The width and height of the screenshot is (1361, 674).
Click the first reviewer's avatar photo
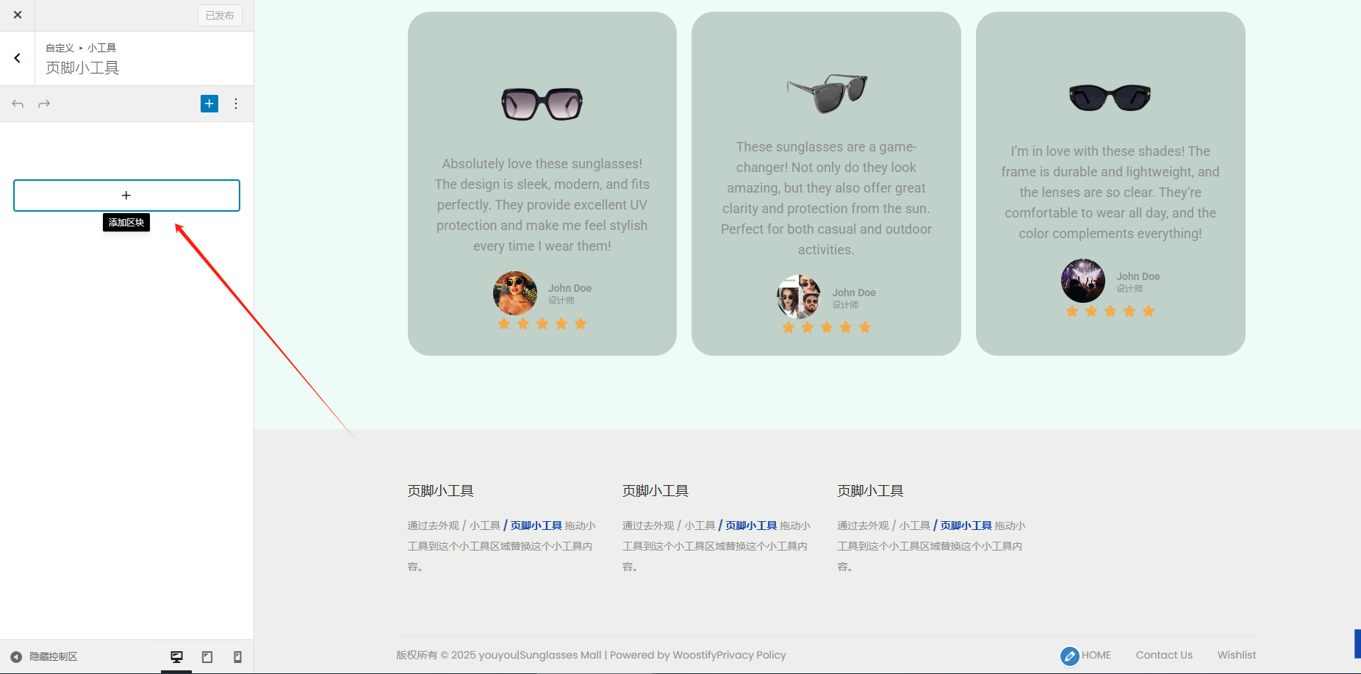pos(514,293)
